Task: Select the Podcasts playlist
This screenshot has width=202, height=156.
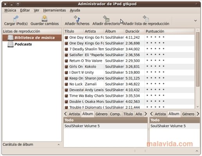Action: click(x=32, y=44)
